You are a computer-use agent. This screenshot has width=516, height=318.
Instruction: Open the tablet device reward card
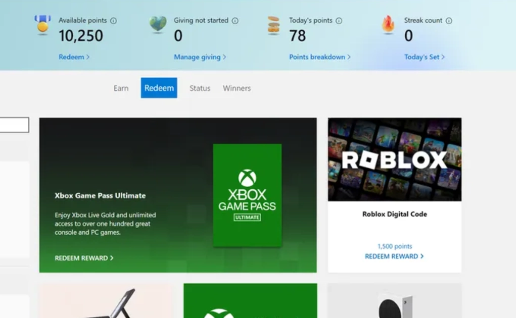pyautogui.click(x=106, y=301)
